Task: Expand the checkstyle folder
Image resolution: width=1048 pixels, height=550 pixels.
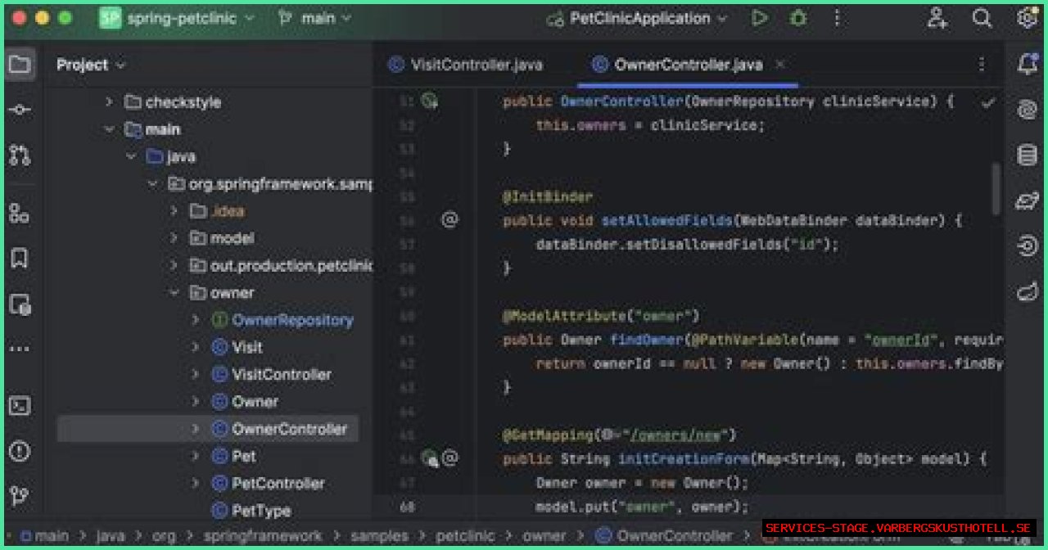Action: click(109, 102)
